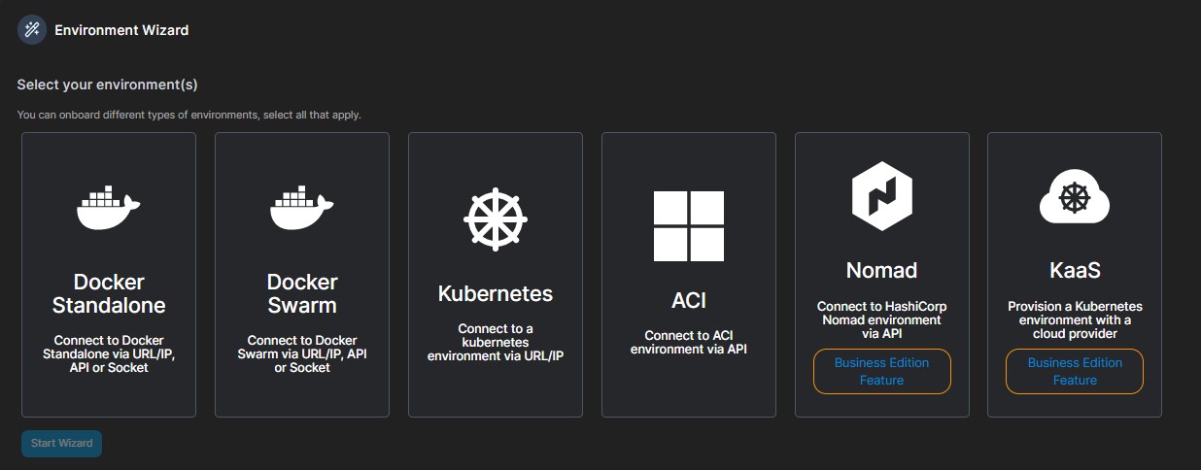This screenshot has height=470, width=1201.
Task: Select the Docker Standalone title text
Action: (109, 293)
